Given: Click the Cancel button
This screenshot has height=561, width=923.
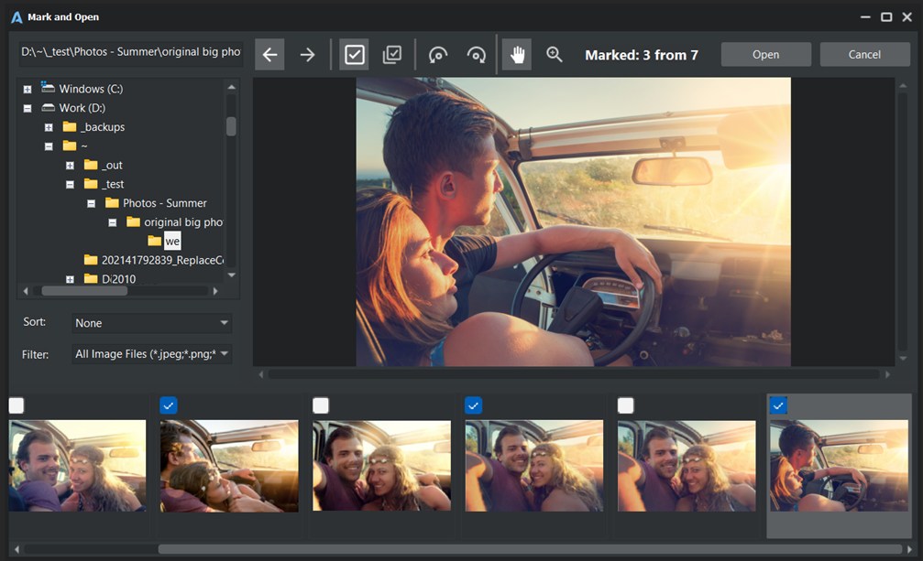Looking at the screenshot, I should (x=863, y=54).
